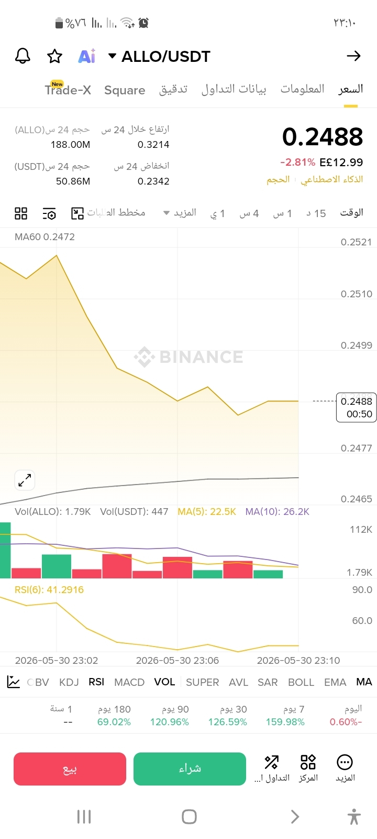Image resolution: width=377 pixels, height=839 pixels.
Task: Tap the red بيع sell button
Action: [70, 769]
